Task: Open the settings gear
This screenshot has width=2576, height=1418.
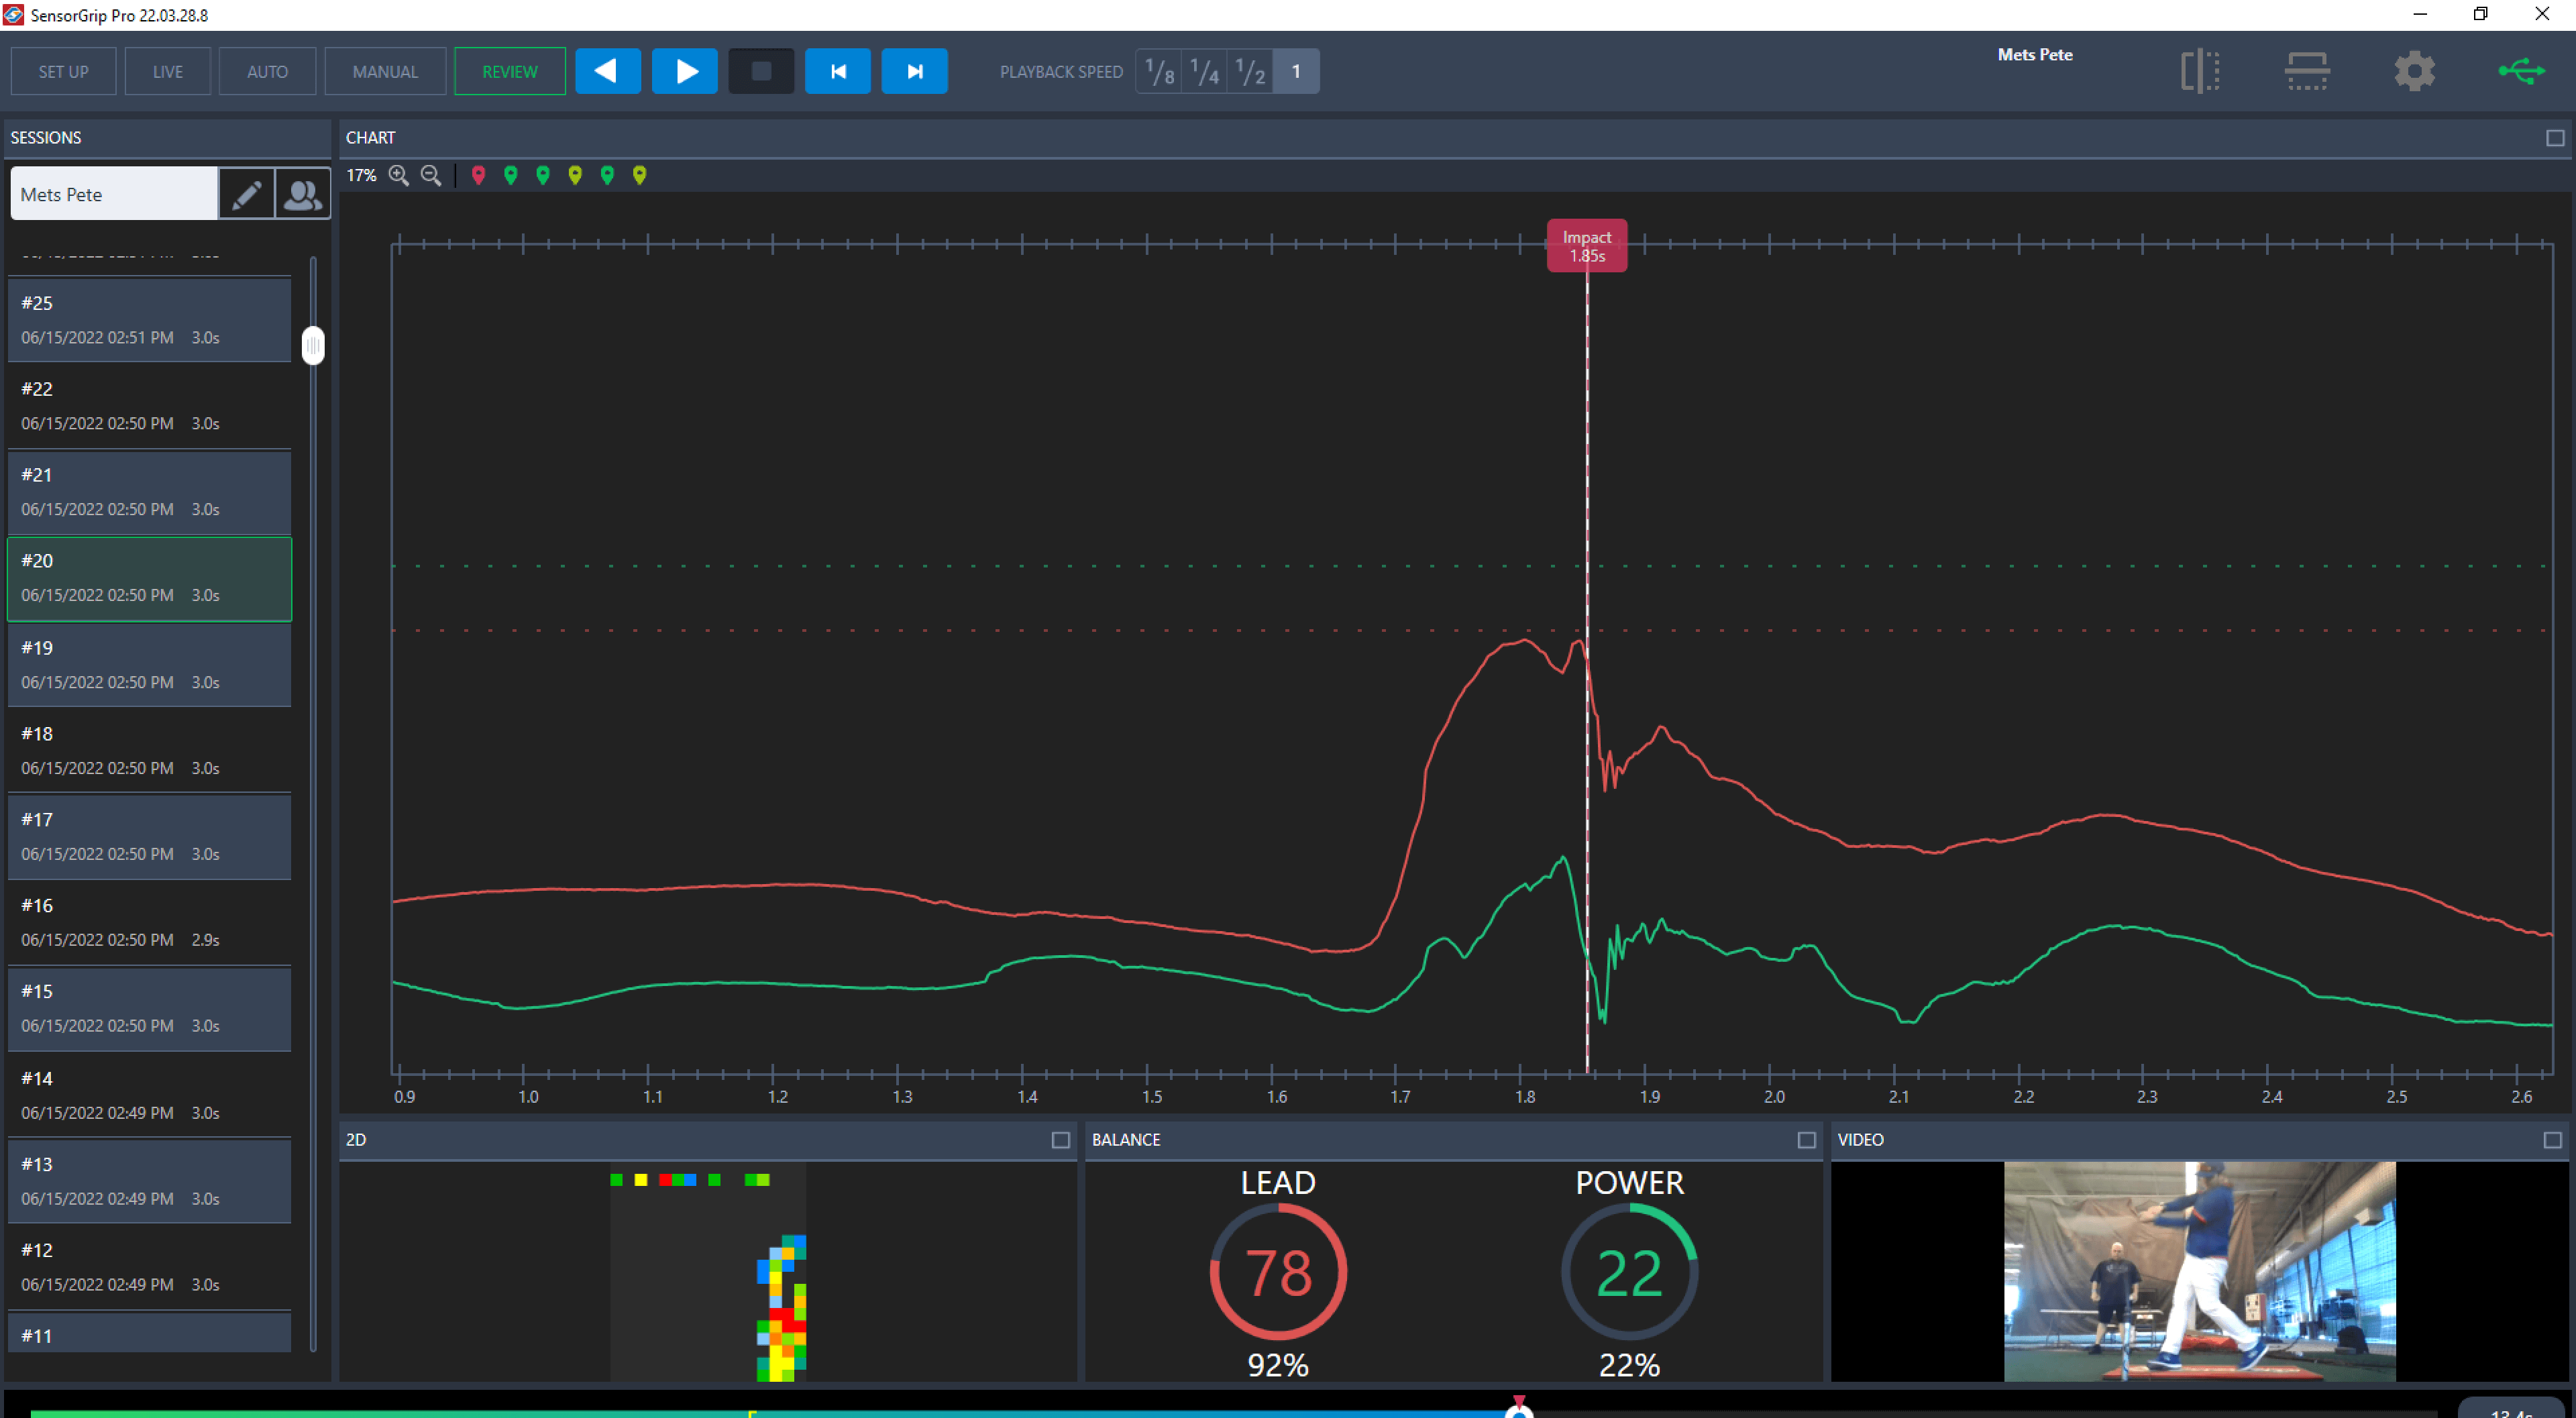Action: 2414,71
